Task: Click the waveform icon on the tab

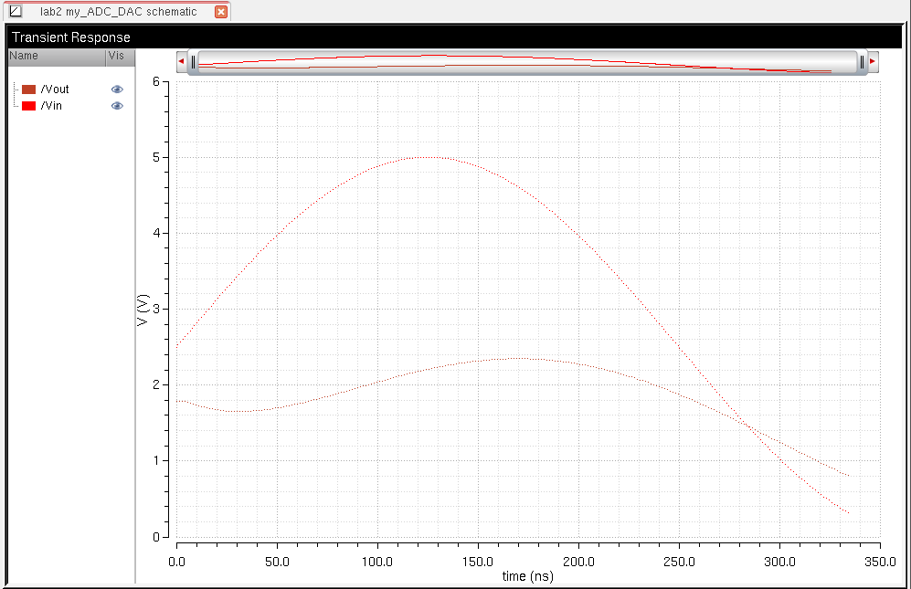Action: tap(16, 11)
